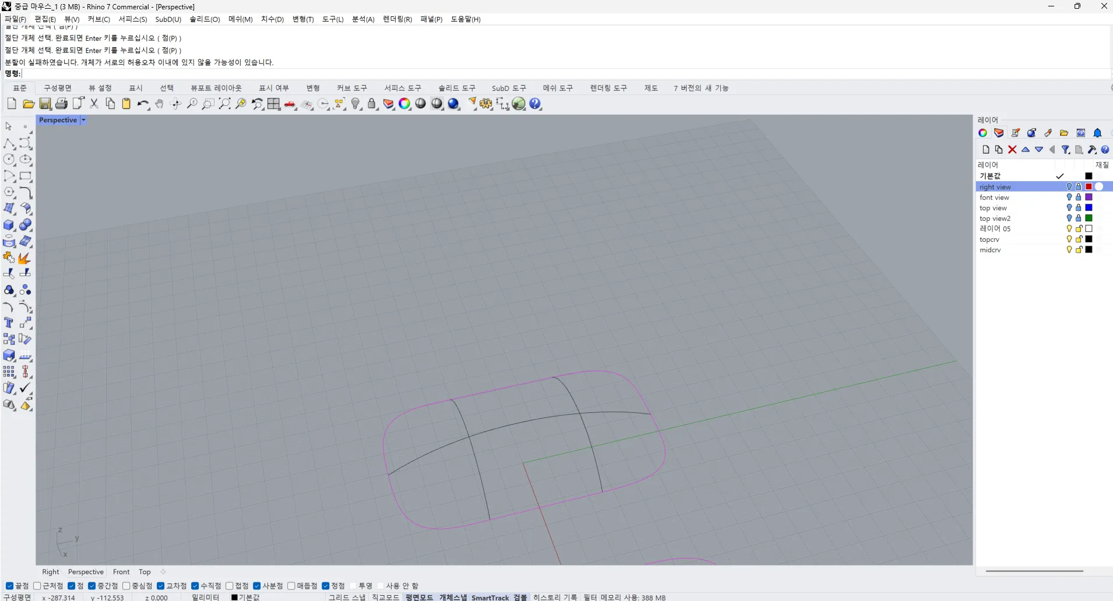Click the hammer tools icon in Layers panel
Viewport: 1113px width, 601px height.
tap(1092, 150)
